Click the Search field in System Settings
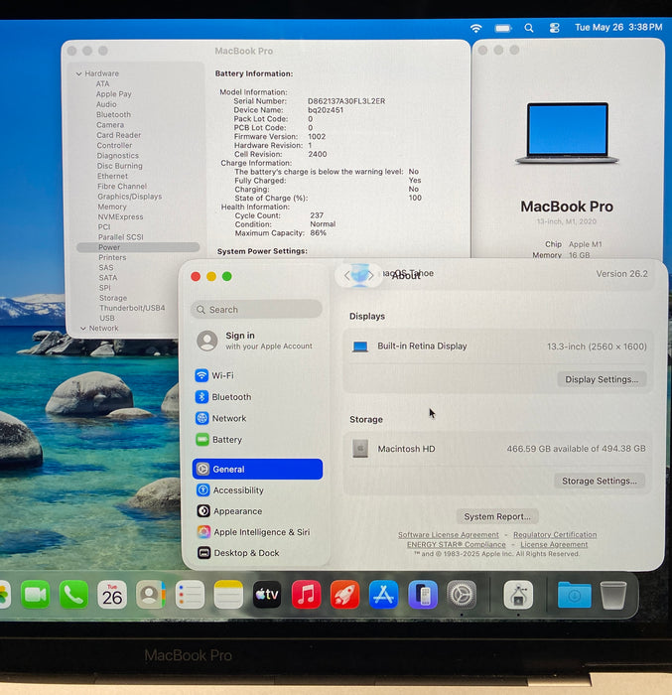The width and height of the screenshot is (672, 695). point(257,310)
